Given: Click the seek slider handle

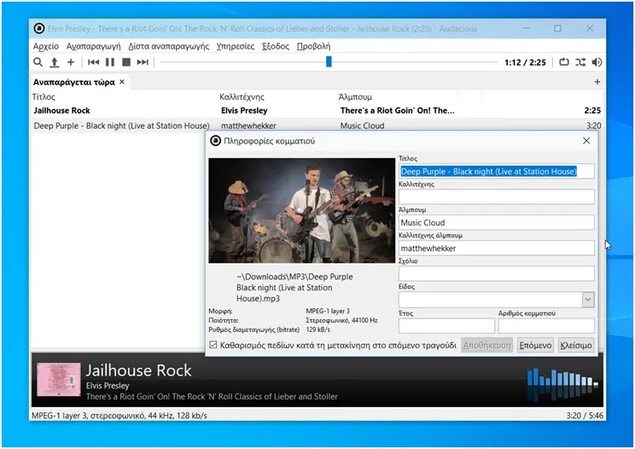Looking at the screenshot, I should (329, 61).
